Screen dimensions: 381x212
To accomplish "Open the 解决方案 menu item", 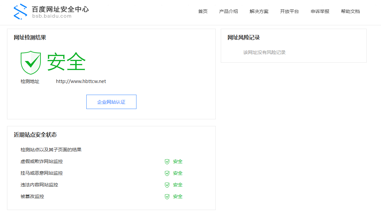I will pos(259,11).
